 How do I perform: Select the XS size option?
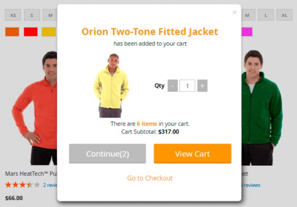tap(13, 15)
